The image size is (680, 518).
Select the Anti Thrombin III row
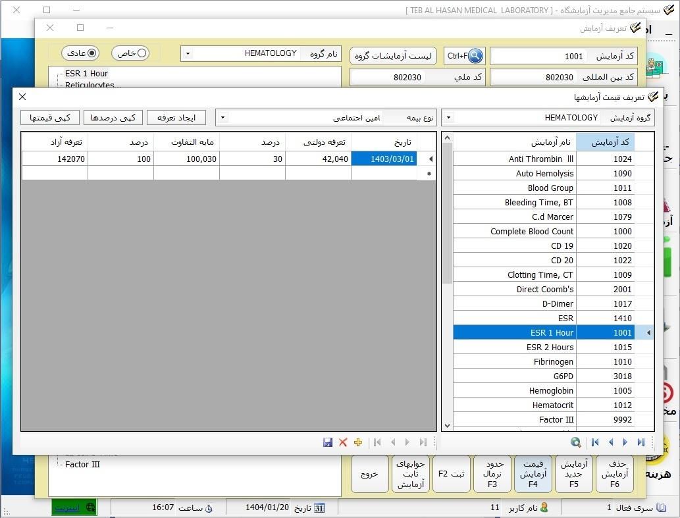tap(544, 159)
